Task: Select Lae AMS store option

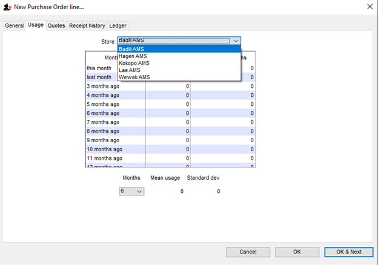Action: coord(179,70)
